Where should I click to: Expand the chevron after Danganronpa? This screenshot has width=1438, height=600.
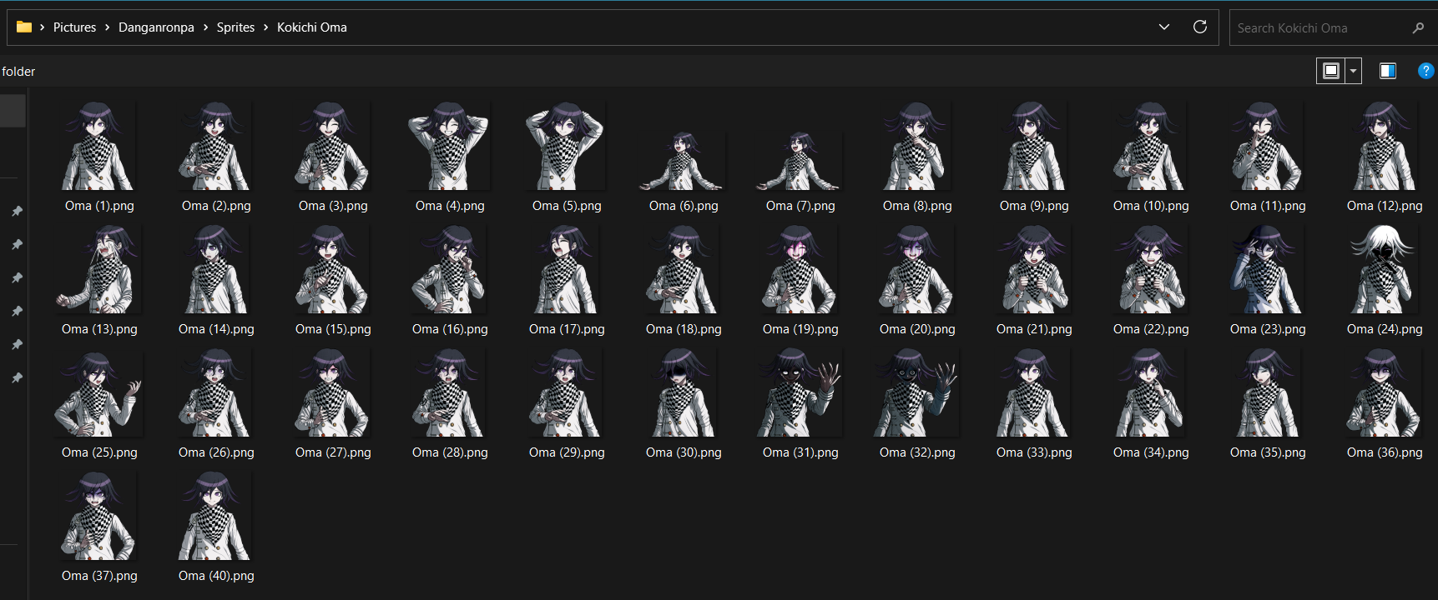pos(205,27)
